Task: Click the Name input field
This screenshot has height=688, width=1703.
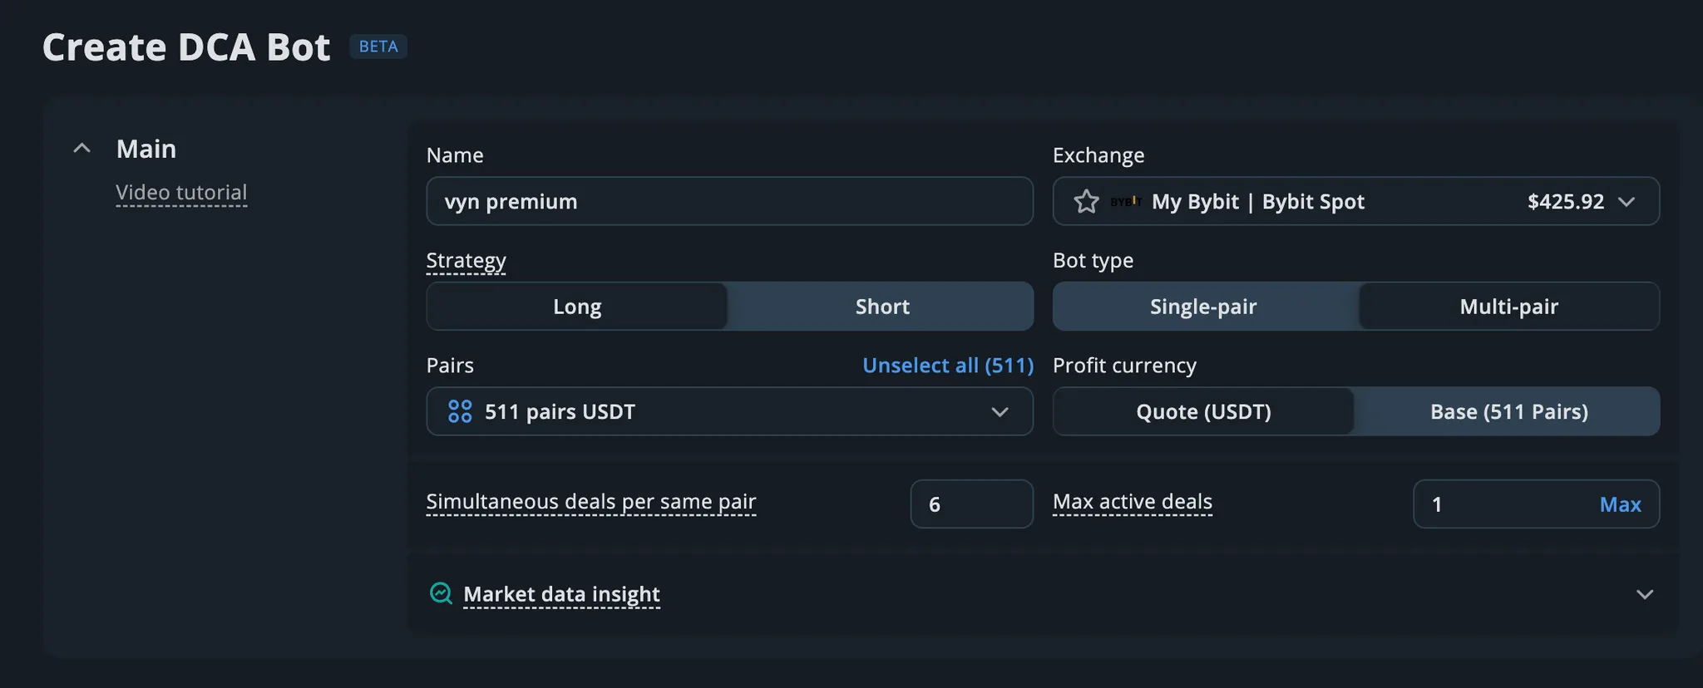Action: pos(729,201)
